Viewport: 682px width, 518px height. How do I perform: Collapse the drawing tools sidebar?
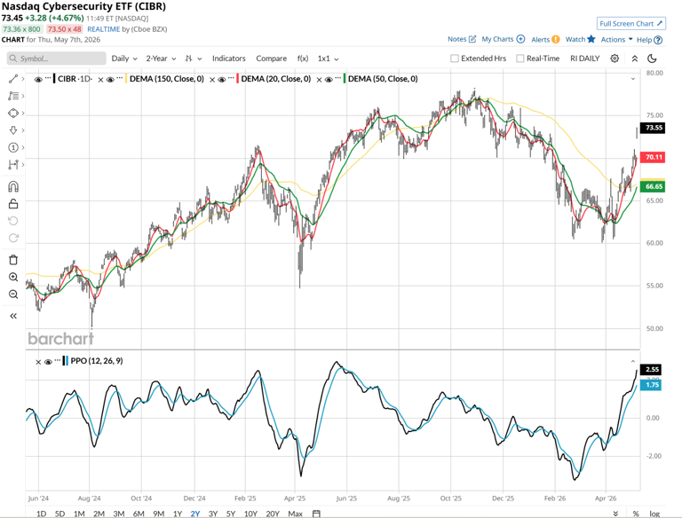13,316
